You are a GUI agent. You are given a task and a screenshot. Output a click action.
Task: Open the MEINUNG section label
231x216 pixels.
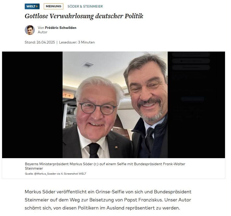tap(53, 6)
